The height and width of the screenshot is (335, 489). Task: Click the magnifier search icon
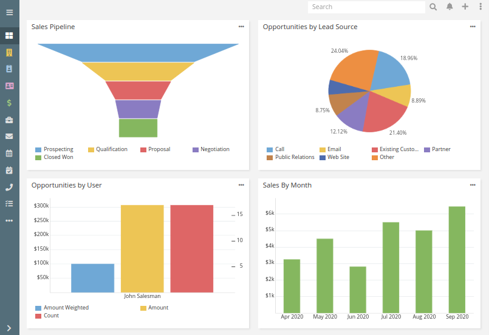point(433,7)
